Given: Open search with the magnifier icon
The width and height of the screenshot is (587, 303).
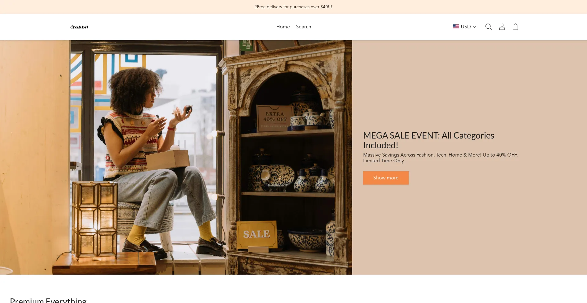Looking at the screenshot, I should coord(488,27).
